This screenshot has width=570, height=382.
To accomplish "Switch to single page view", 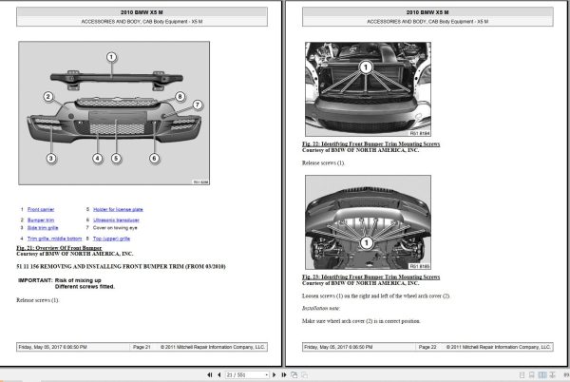I will (522, 374).
